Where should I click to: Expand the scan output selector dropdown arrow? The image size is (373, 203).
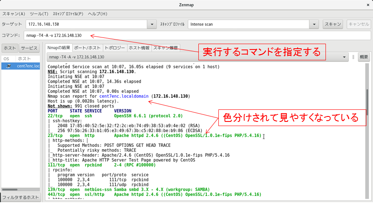point(344,57)
